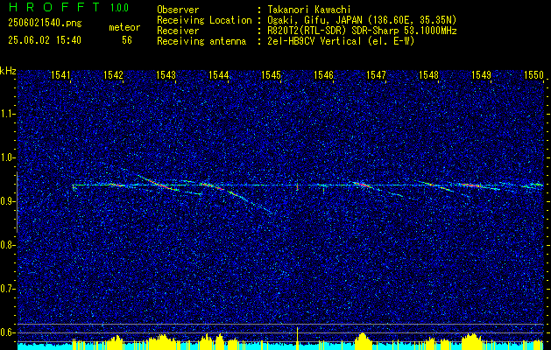Click the 1544 time marker

point(219,74)
